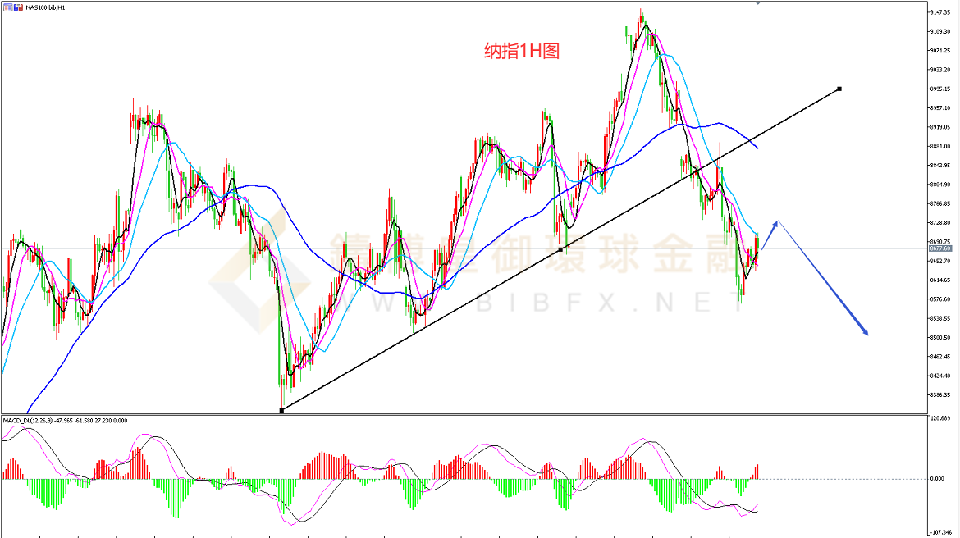This screenshot has height=538, width=960.
Task: Select the trendline's upper-right anchor point
Action: (839, 89)
